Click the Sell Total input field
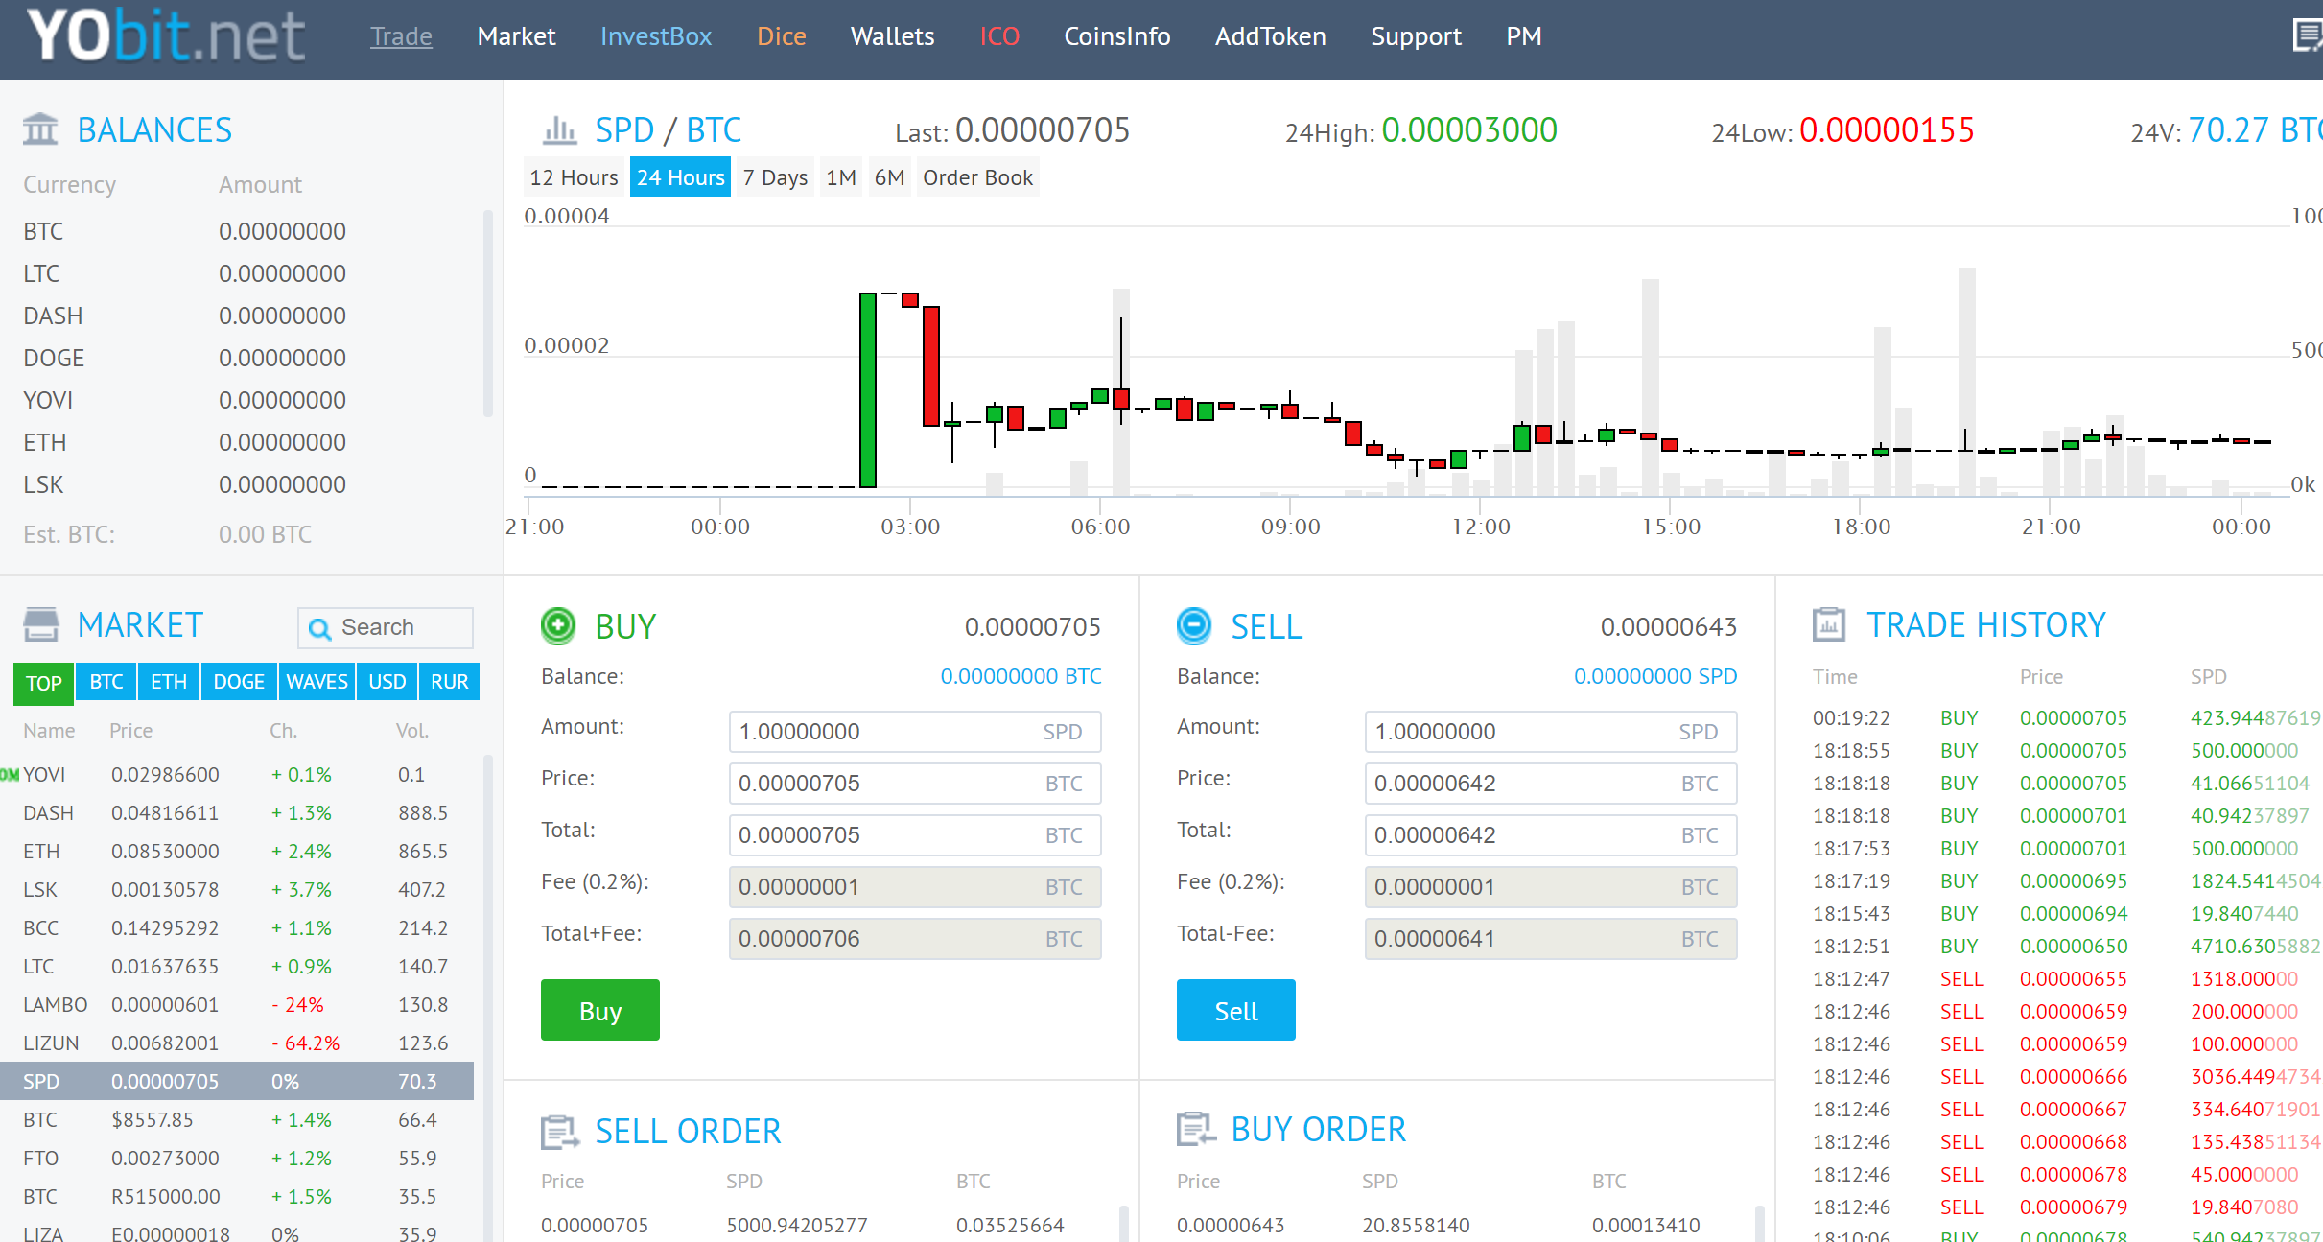This screenshot has height=1242, width=2323. [x=1551, y=835]
